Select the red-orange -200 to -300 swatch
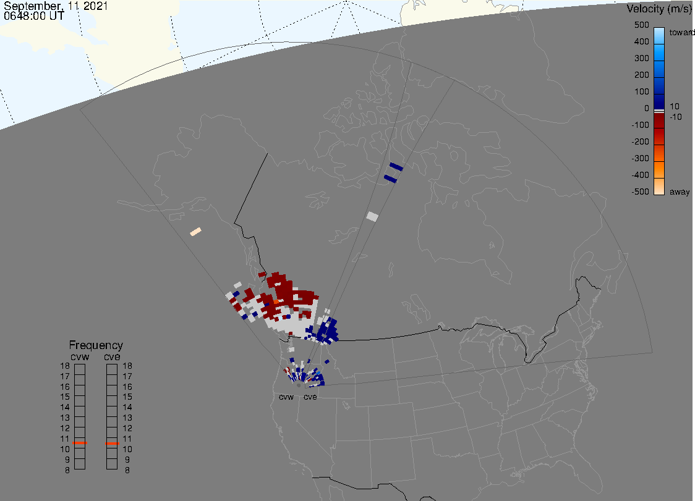The image size is (695, 501). 659,153
